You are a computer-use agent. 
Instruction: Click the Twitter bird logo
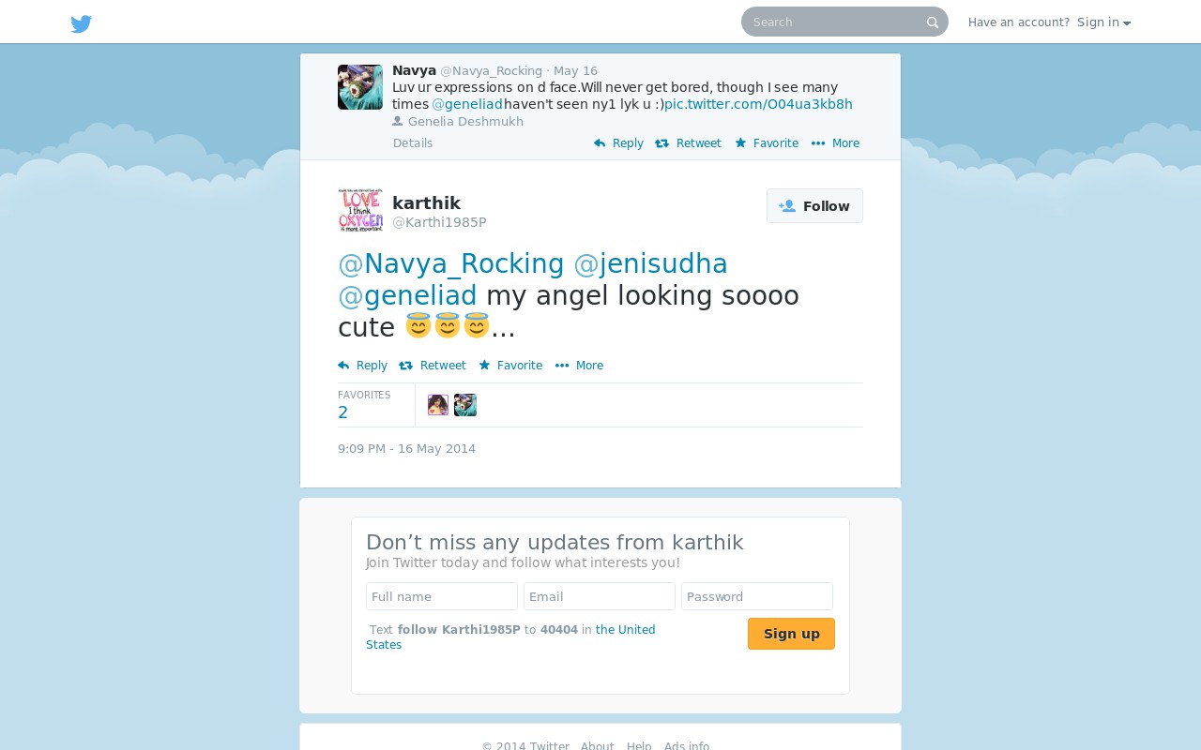82,23
